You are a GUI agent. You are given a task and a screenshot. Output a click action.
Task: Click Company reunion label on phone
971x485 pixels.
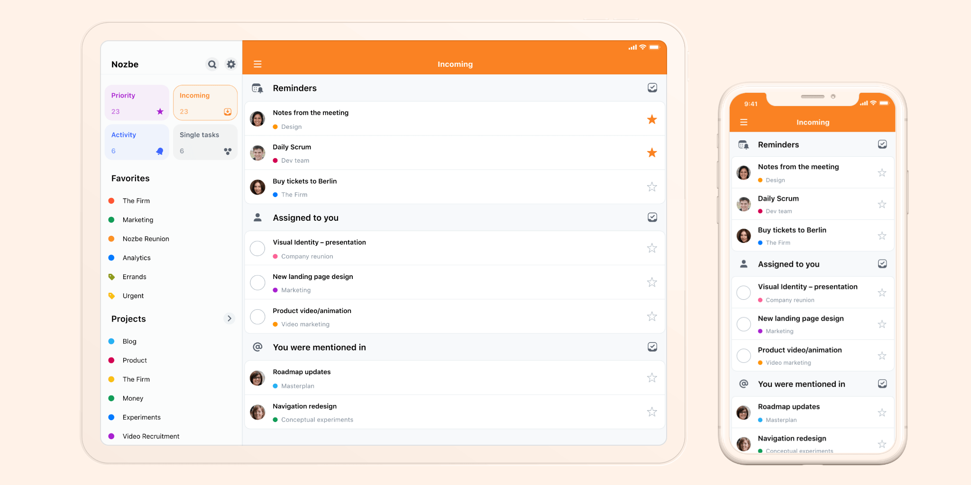pyautogui.click(x=790, y=300)
